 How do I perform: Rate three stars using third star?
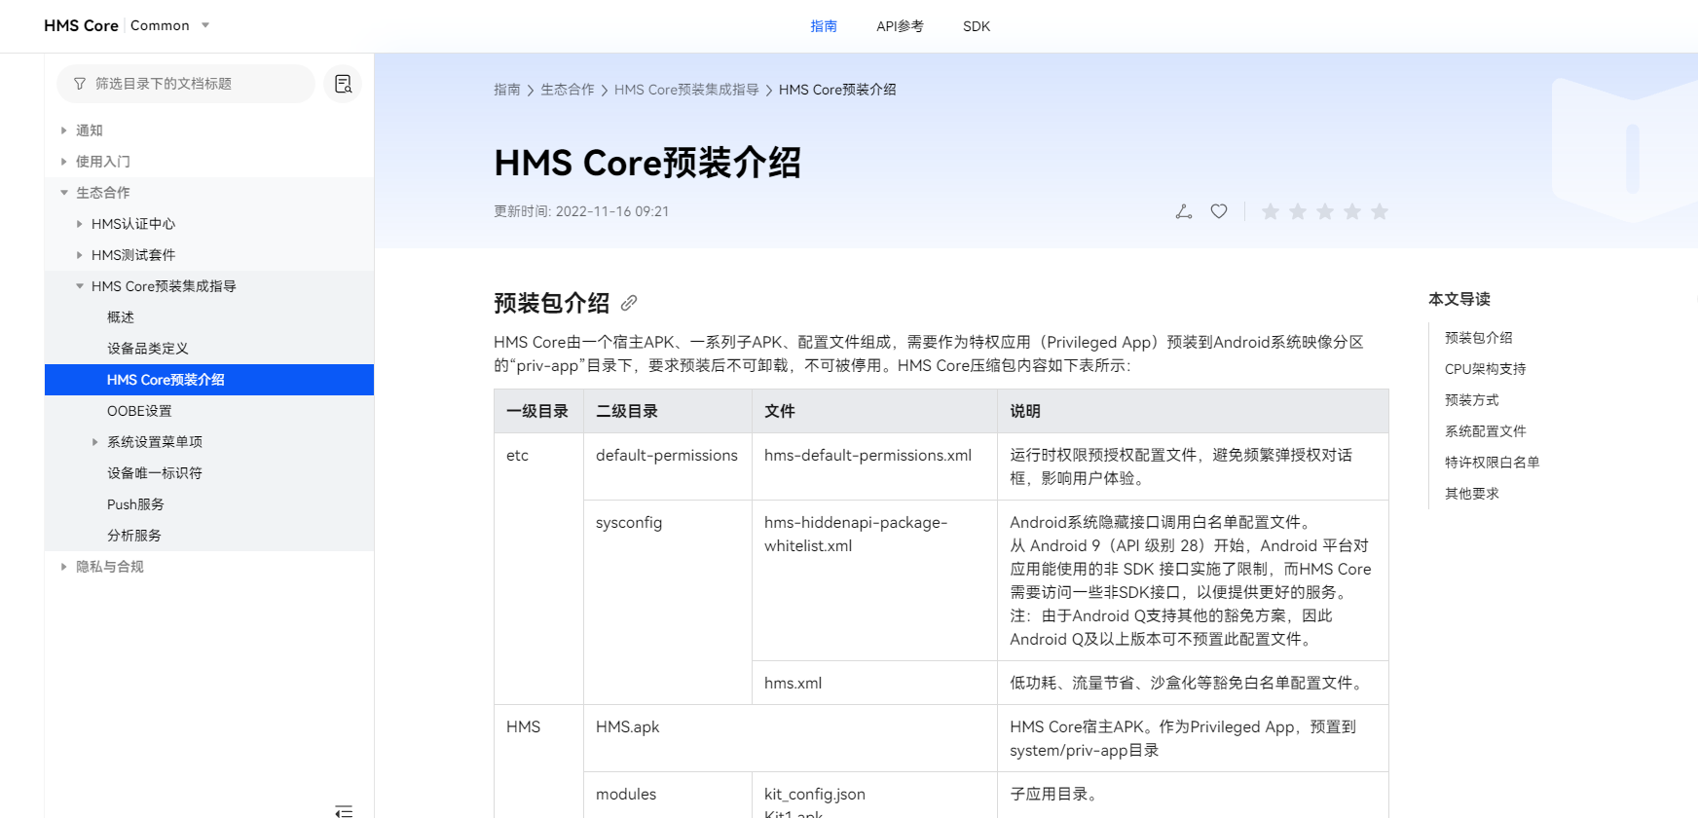1325,211
